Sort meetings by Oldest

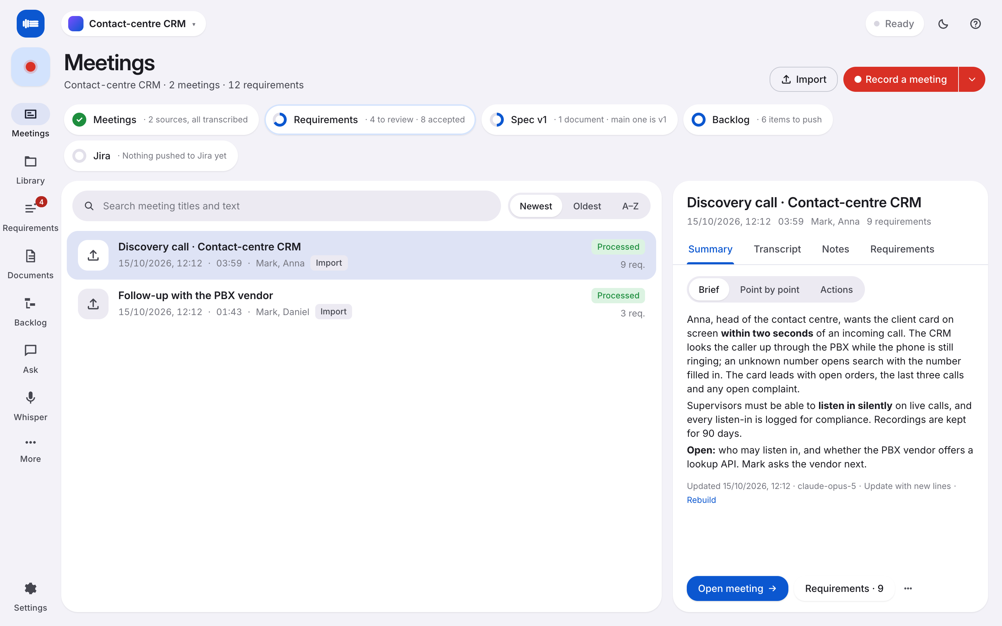[587, 206]
